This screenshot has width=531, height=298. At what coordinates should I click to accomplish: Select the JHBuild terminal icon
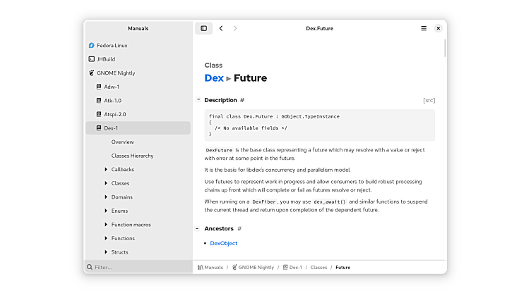point(92,59)
